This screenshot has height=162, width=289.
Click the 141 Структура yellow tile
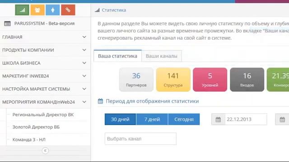click(173, 80)
